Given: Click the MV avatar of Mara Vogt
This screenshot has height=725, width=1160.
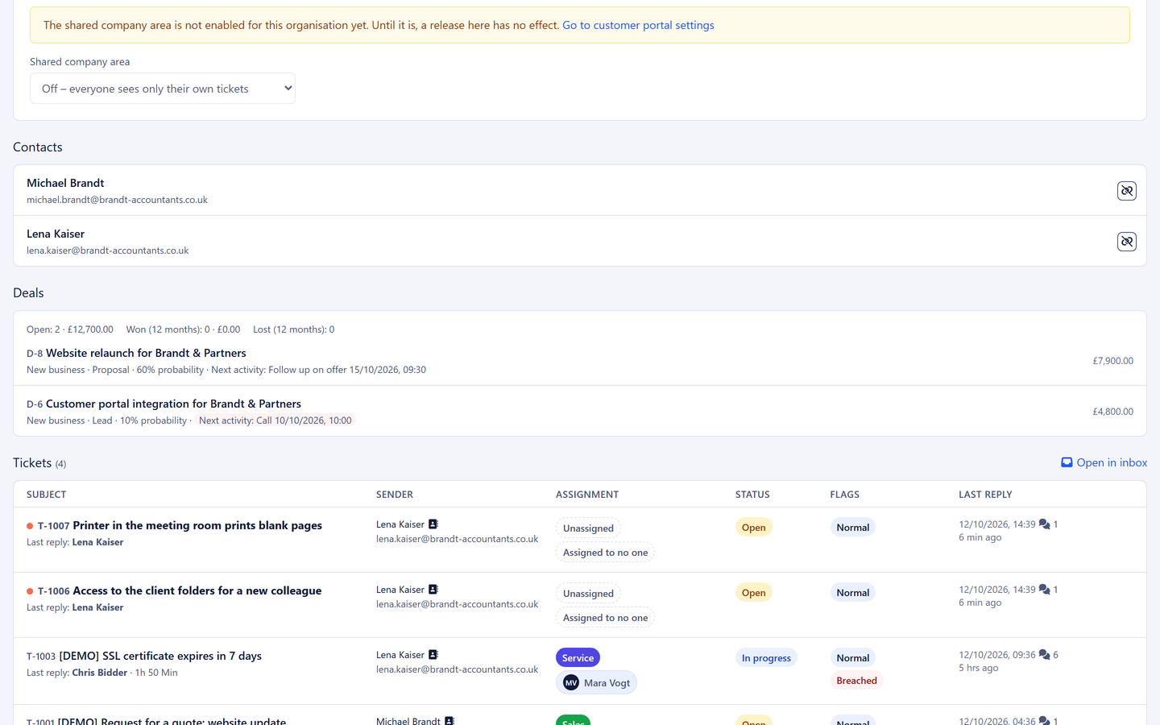Looking at the screenshot, I should point(571,682).
